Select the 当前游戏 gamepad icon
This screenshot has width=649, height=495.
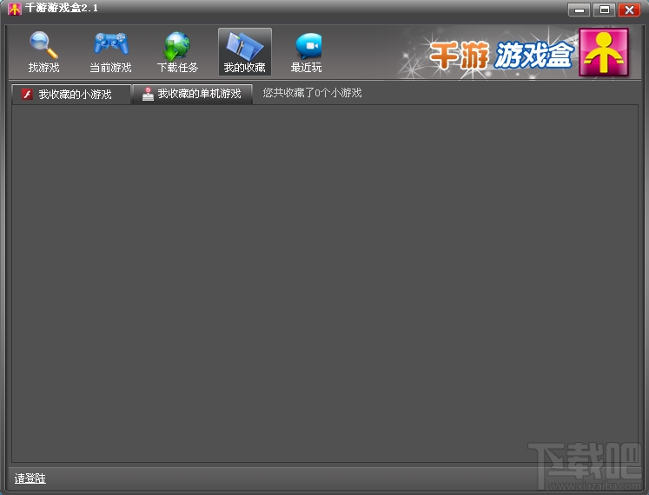point(111,44)
